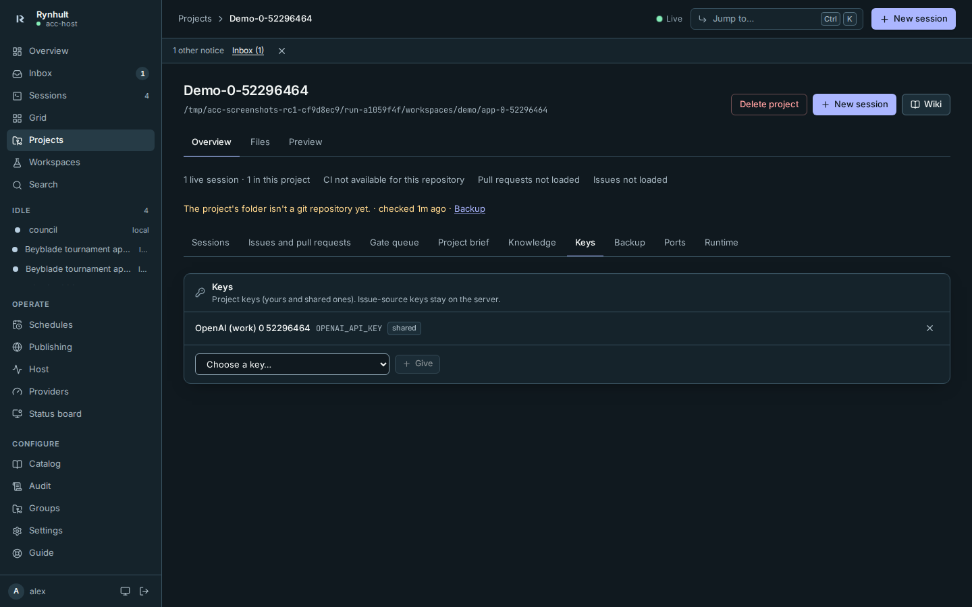972x607 pixels.
Task: Switch to the Files tab
Action: [x=260, y=142]
